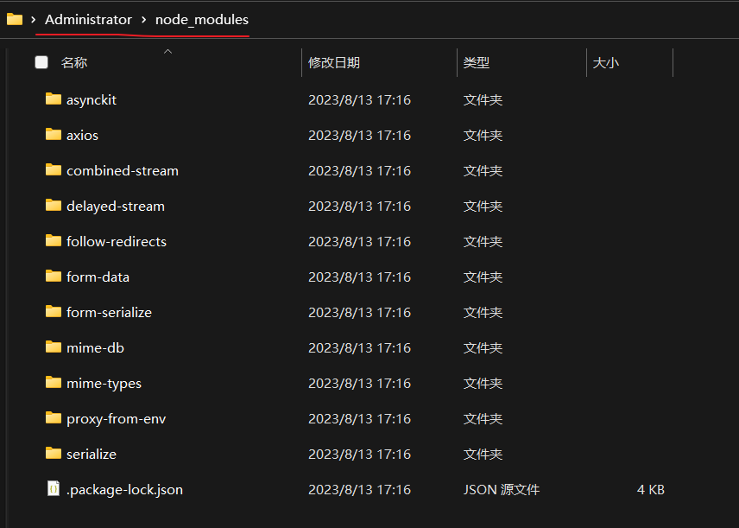Sort by the 名称 column header

[x=74, y=62]
